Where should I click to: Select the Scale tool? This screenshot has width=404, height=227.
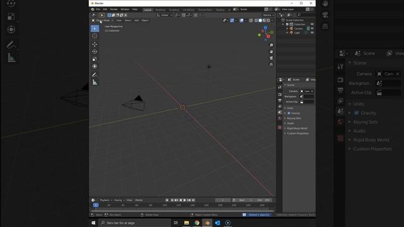(x=95, y=59)
